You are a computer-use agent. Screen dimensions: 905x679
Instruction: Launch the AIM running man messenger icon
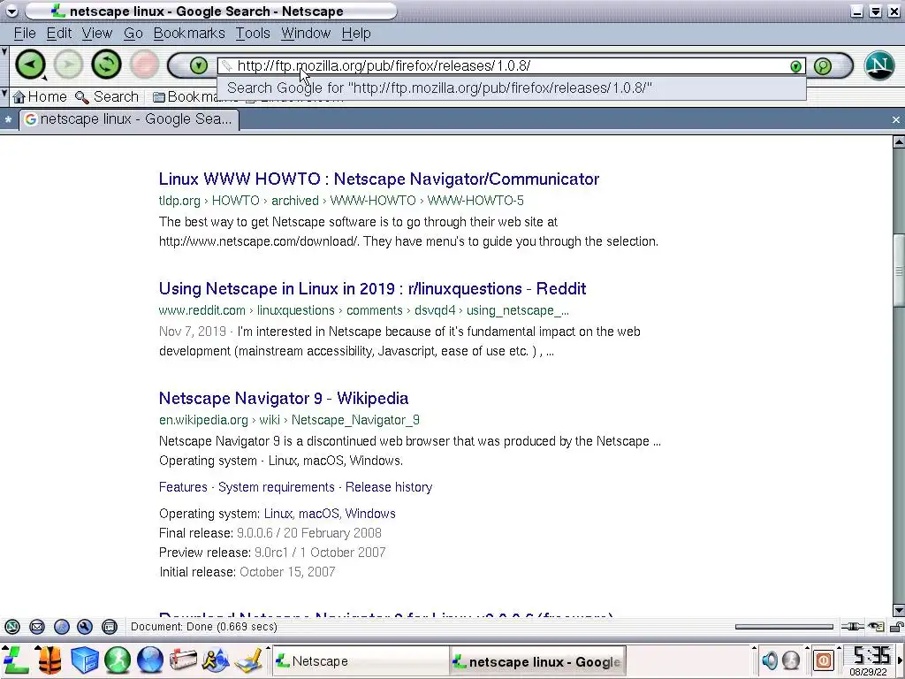point(216,660)
